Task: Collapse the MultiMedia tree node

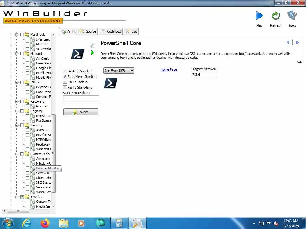Action: pyautogui.click(x=17, y=35)
